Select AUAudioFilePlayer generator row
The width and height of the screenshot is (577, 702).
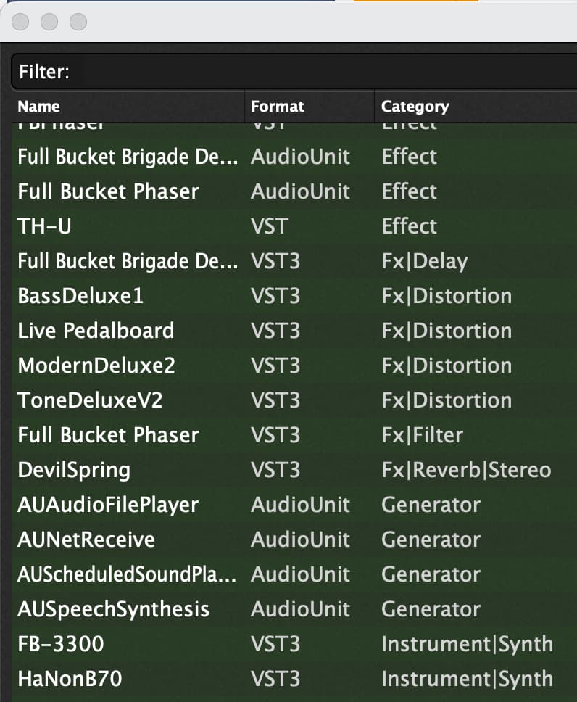click(294, 505)
